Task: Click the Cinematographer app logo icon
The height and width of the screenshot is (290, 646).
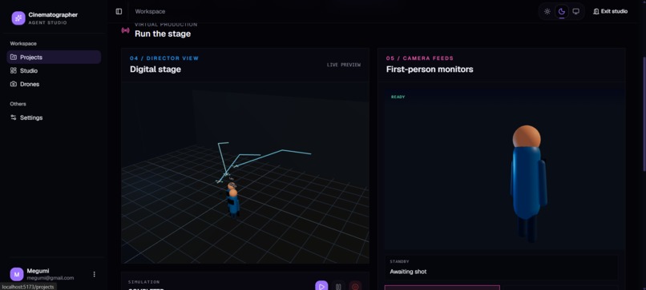Action: click(x=18, y=18)
